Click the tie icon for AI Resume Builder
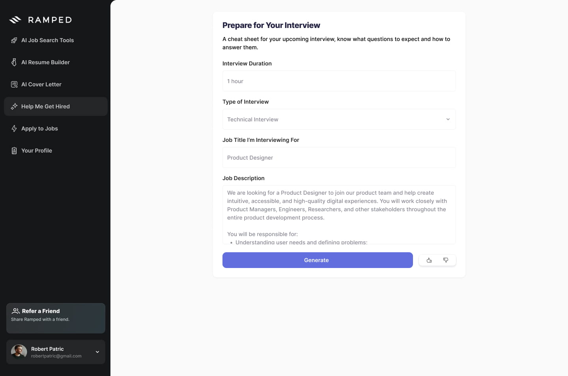The height and width of the screenshot is (376, 568). point(14,62)
